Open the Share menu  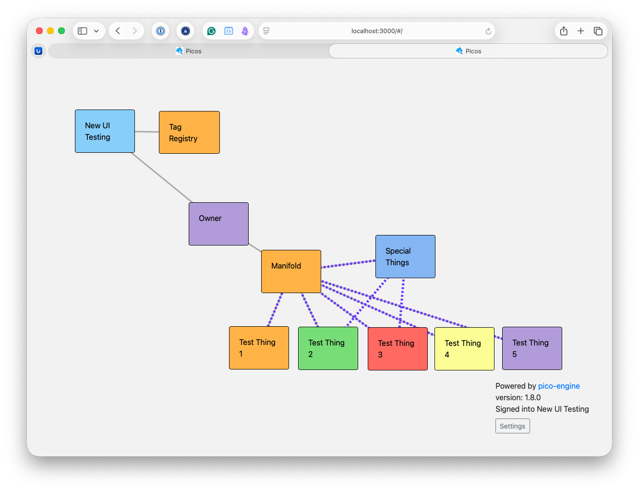coord(564,31)
